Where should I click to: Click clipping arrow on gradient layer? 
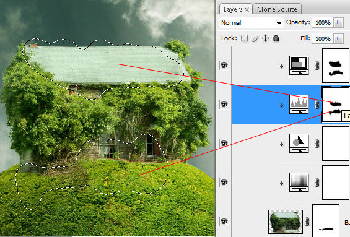[282, 183]
